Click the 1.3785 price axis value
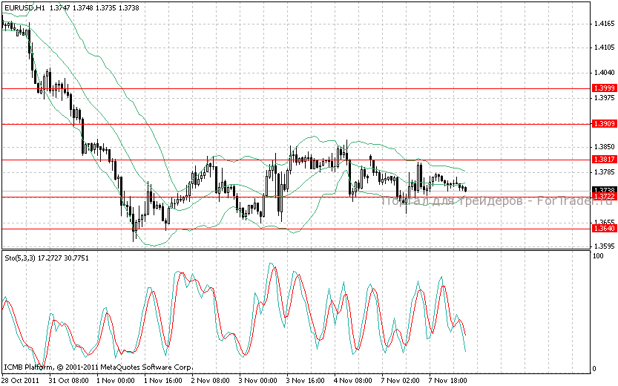The width and height of the screenshot is (618, 386). coord(604,172)
